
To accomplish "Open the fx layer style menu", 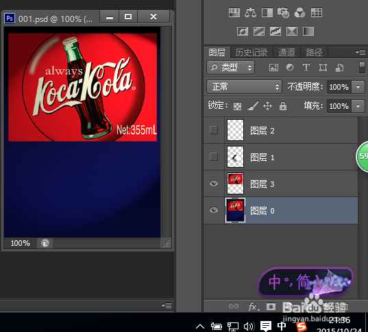I will tap(254, 306).
